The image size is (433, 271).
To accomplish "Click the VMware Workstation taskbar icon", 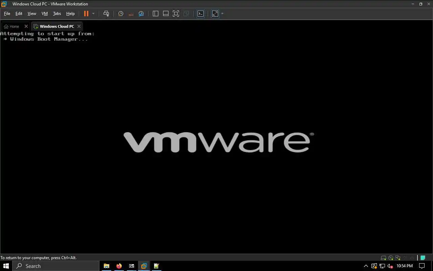I will 144,266.
